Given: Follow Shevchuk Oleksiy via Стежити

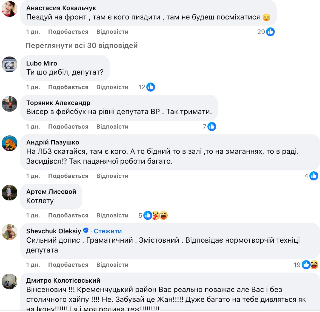Looking at the screenshot, I should [x=108, y=231].
